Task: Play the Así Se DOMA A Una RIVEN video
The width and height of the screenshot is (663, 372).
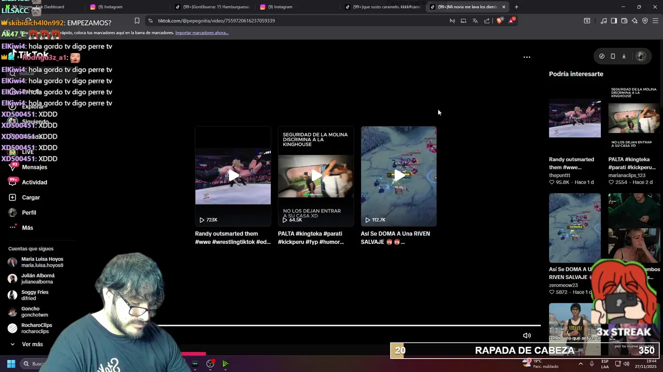Action: point(399,176)
